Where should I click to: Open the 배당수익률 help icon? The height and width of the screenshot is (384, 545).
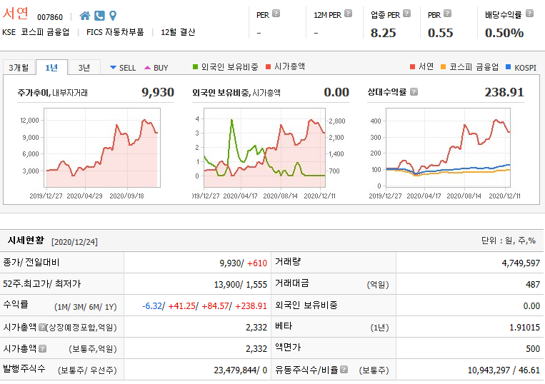coord(529,14)
